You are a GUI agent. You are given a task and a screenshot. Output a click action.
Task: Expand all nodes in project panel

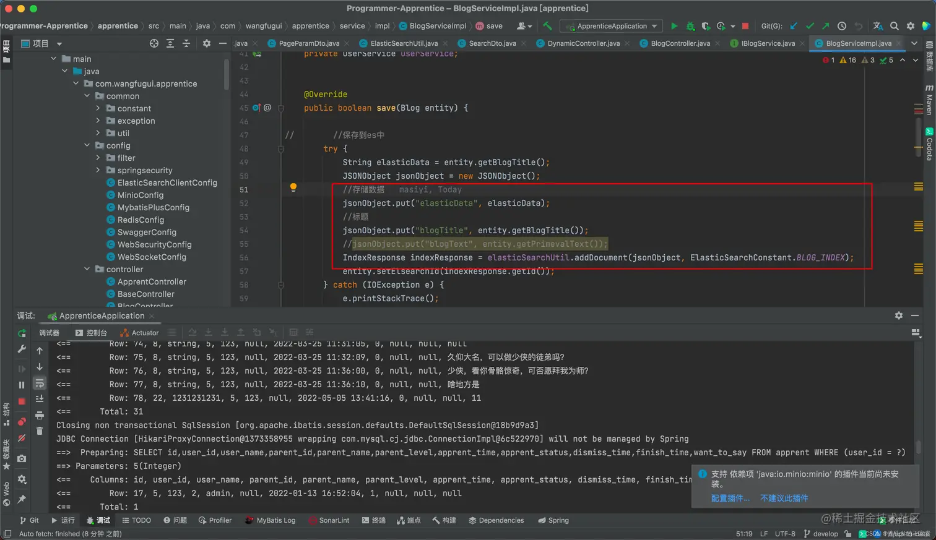click(170, 43)
